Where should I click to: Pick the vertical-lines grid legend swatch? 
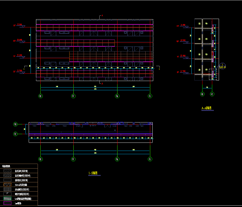(x=7, y=189)
